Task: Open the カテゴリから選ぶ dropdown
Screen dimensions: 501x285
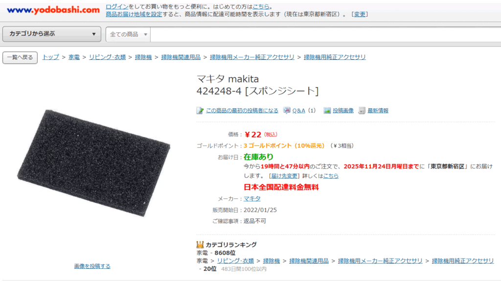Action: tap(52, 34)
